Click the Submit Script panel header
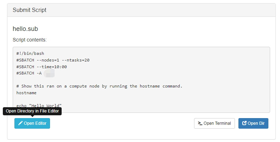 (141, 10)
